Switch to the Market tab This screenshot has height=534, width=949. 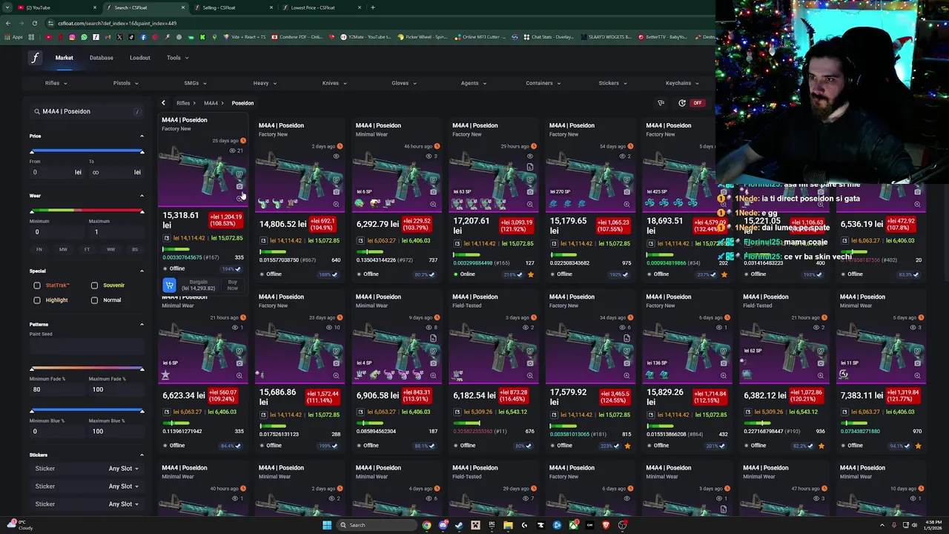(x=64, y=58)
